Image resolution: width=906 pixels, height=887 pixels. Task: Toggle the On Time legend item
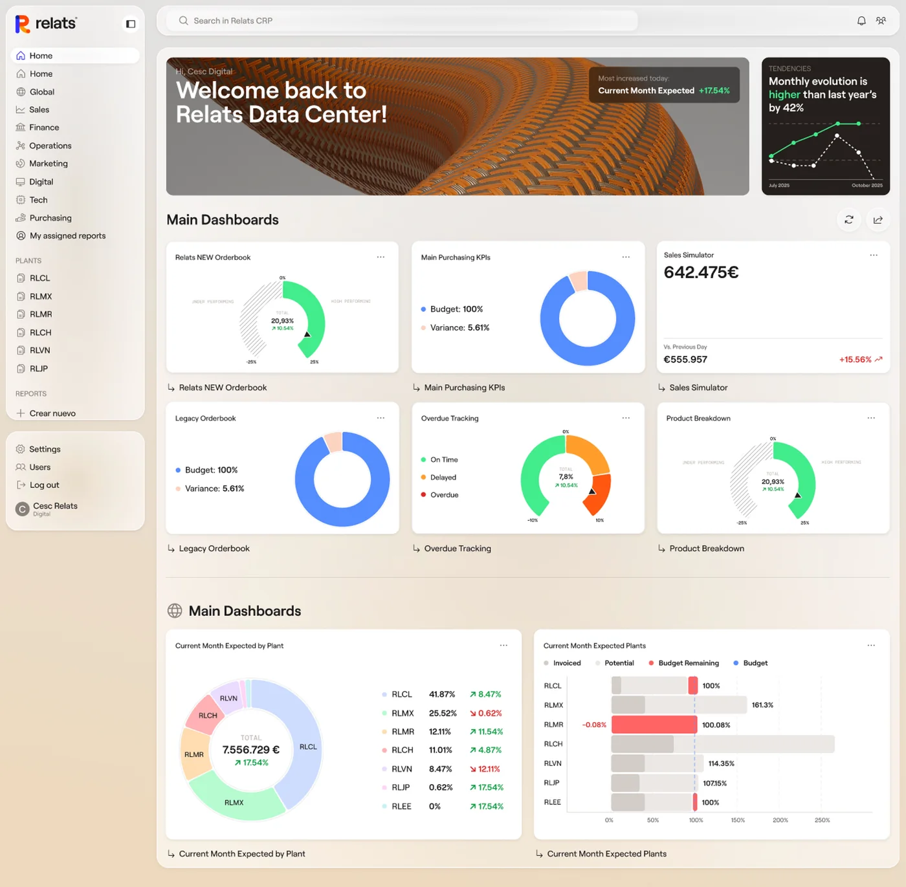tap(439, 460)
